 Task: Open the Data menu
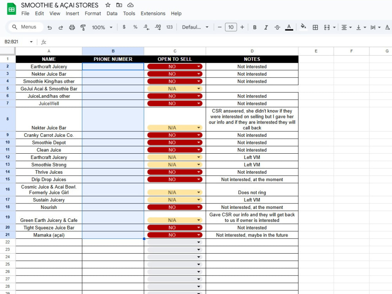[112, 13]
